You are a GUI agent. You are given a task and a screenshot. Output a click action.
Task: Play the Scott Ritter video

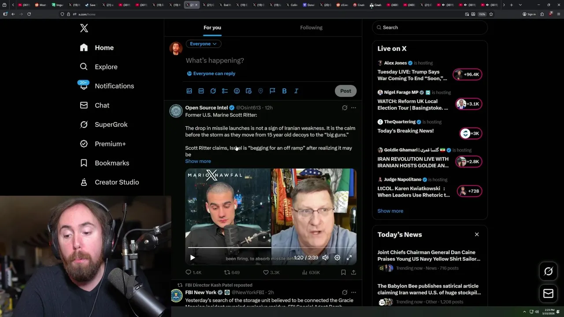(x=193, y=258)
